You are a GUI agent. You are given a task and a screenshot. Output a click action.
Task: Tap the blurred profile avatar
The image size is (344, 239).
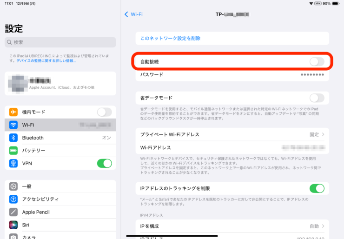(18, 83)
